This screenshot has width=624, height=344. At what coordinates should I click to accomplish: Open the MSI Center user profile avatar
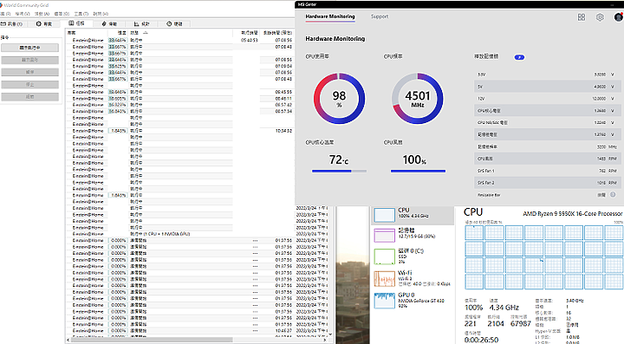pos(619,17)
